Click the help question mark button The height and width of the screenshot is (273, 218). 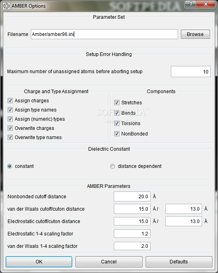(191, 4)
